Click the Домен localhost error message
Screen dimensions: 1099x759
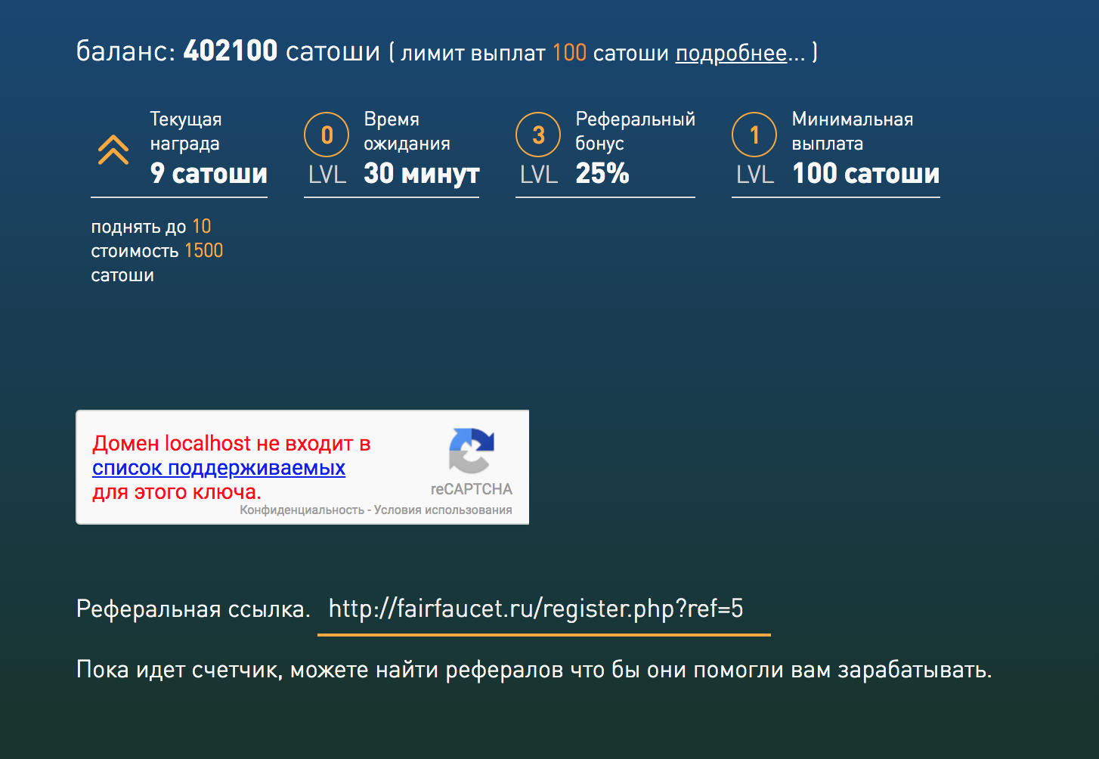pos(231,467)
